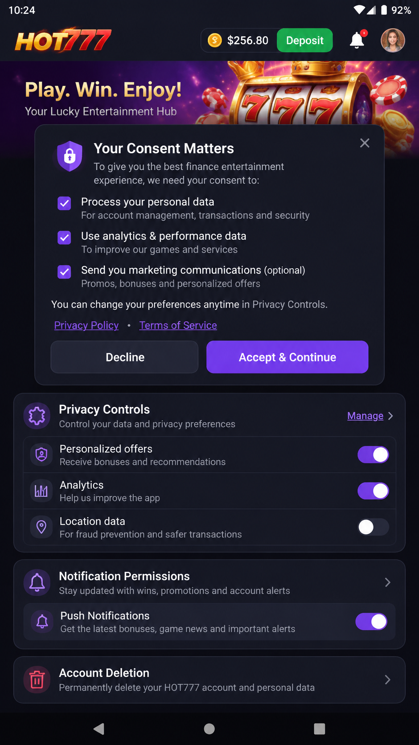Open Manage privacy controls link
The image size is (419, 745).
point(366,416)
